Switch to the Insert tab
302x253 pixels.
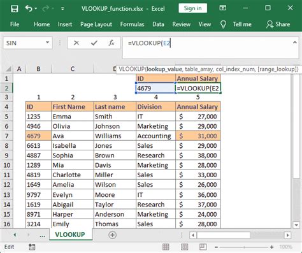[x=65, y=24]
